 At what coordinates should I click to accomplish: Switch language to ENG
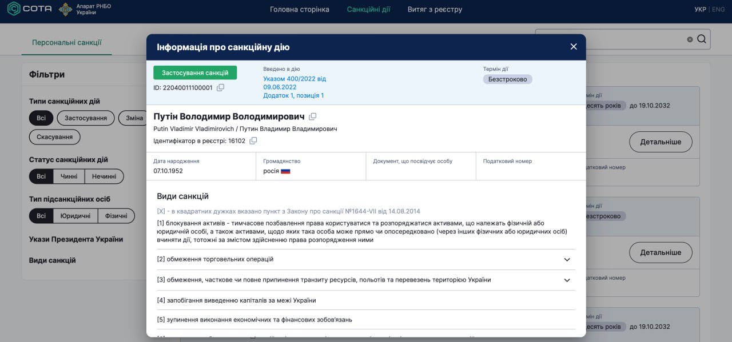click(x=718, y=10)
